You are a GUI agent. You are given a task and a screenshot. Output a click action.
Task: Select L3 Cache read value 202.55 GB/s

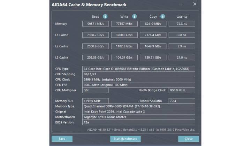[96, 57]
